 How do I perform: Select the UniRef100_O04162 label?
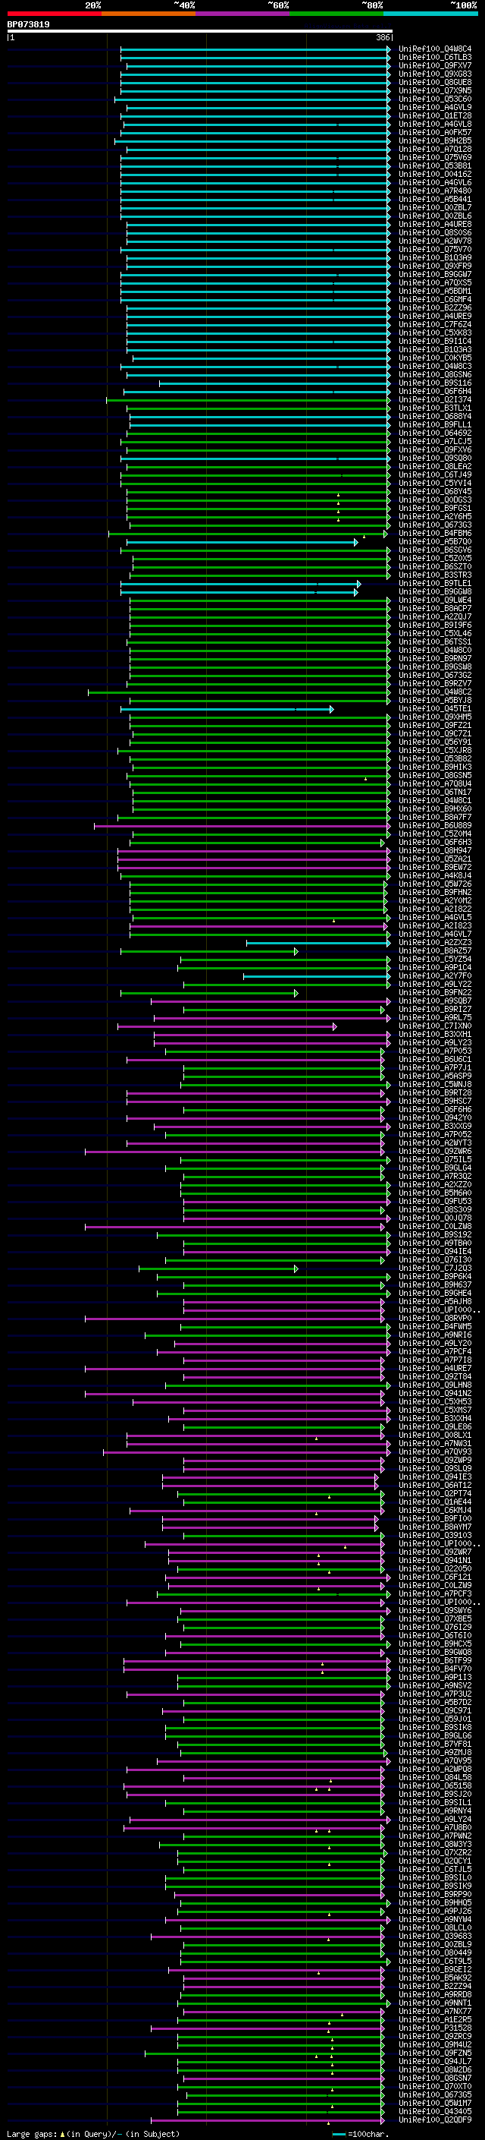(x=434, y=175)
